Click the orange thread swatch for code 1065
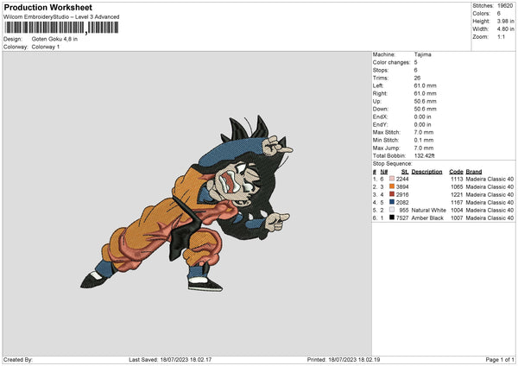518x366 pixels. (x=392, y=186)
